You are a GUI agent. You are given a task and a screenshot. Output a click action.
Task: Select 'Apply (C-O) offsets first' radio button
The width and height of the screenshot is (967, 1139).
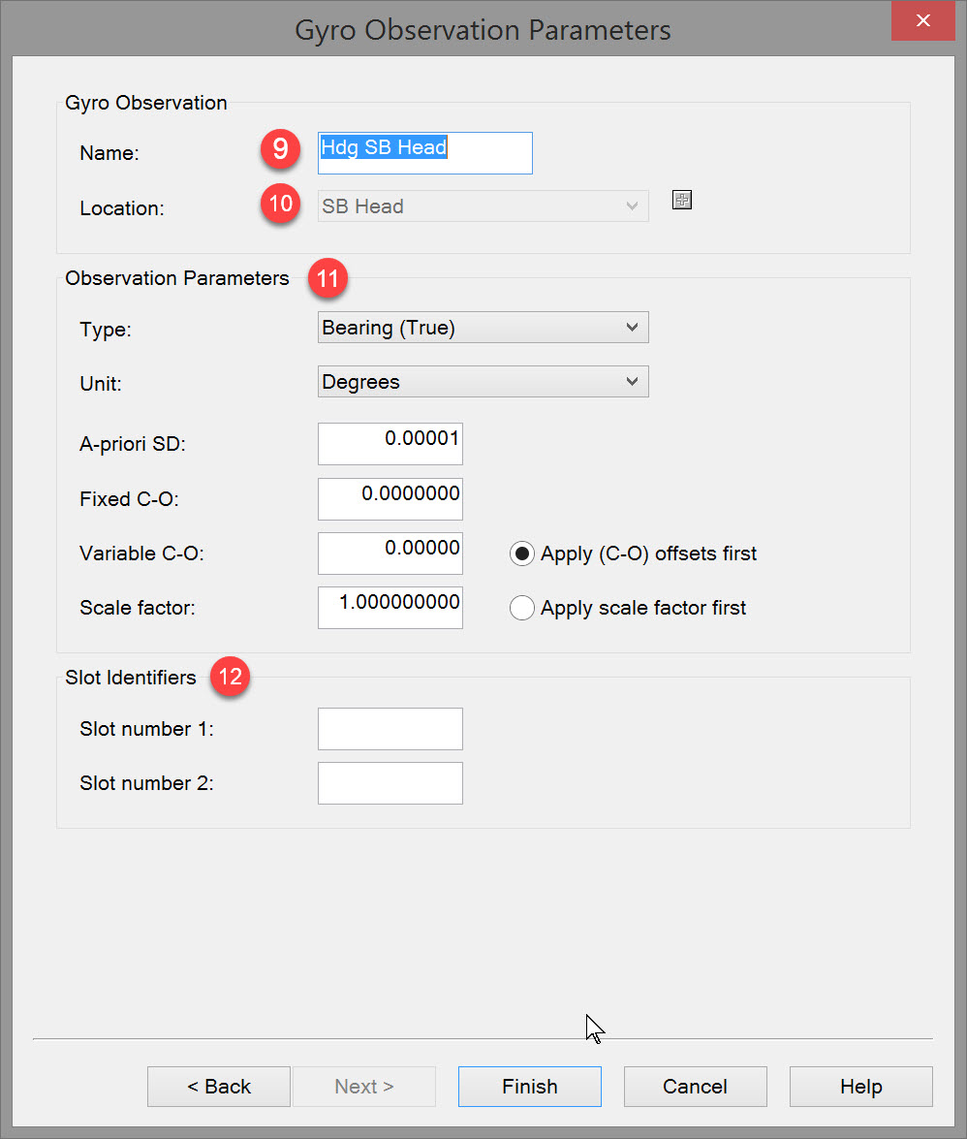[x=522, y=554]
